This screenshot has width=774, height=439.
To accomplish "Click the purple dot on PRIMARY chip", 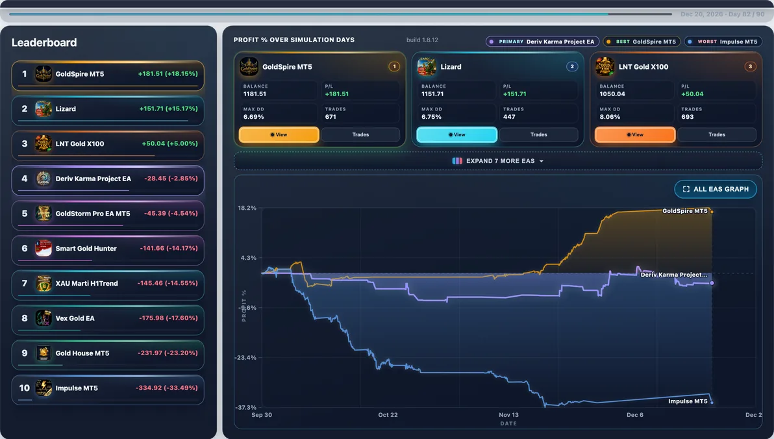I will coord(491,42).
